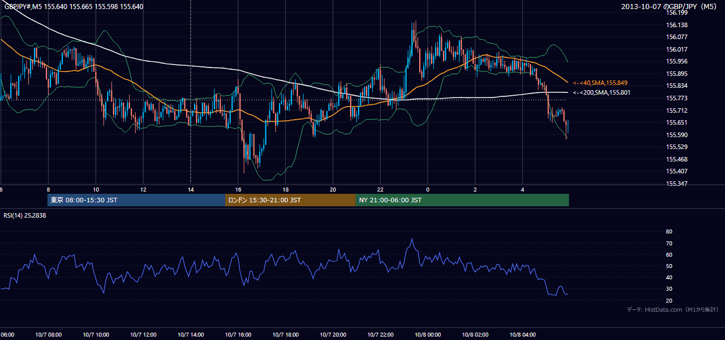725x340 pixels.
Task: Select the NY session bar 21:00-06:00 JST
Action: point(462,200)
